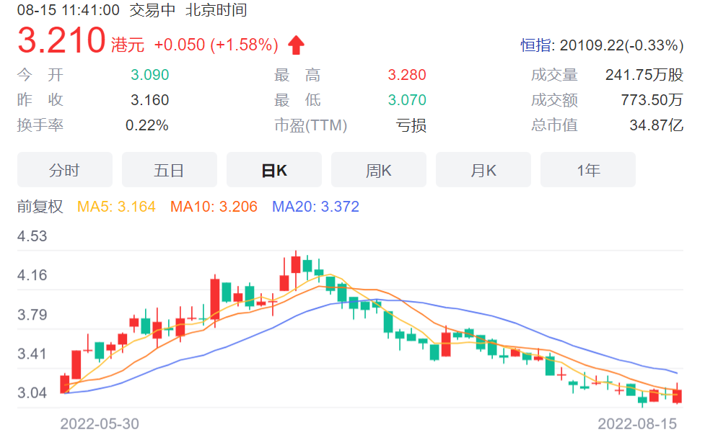
Task: Click the change value +0.050 (+1.58%)
Action: [216, 45]
